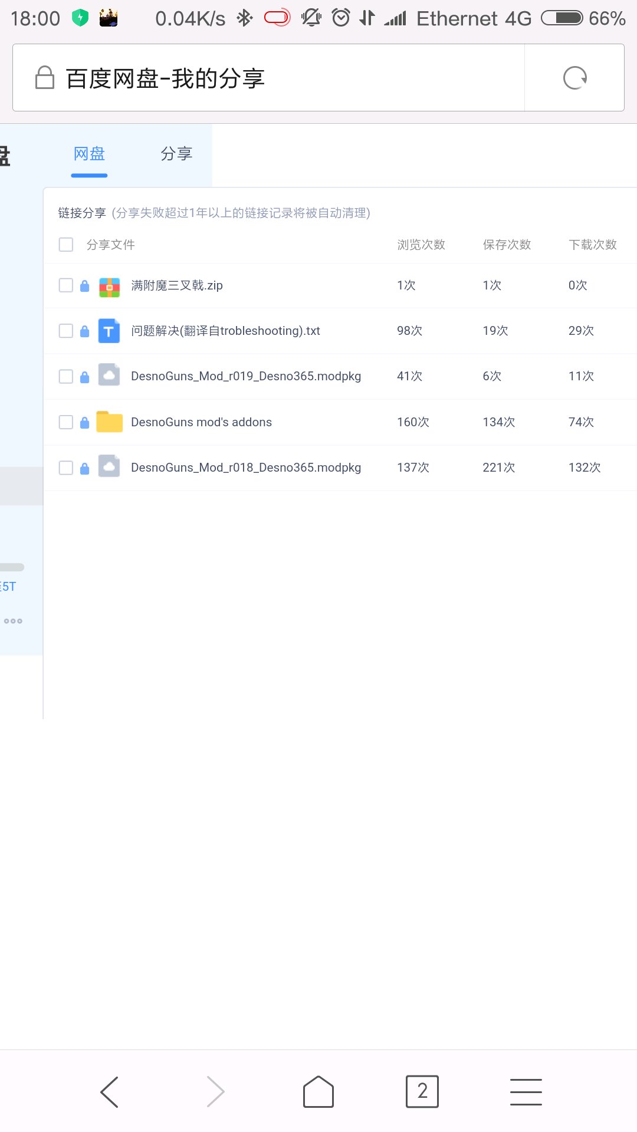
Task: Open shared folder DesnoGuns mod's addons
Action: pyautogui.click(x=201, y=422)
